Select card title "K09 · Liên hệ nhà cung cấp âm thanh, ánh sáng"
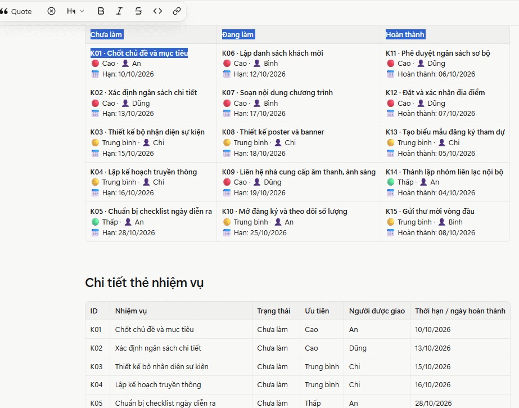This screenshot has height=408, width=519. [x=299, y=172]
